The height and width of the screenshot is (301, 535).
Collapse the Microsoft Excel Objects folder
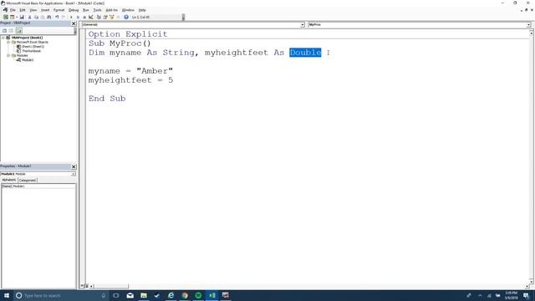point(8,42)
